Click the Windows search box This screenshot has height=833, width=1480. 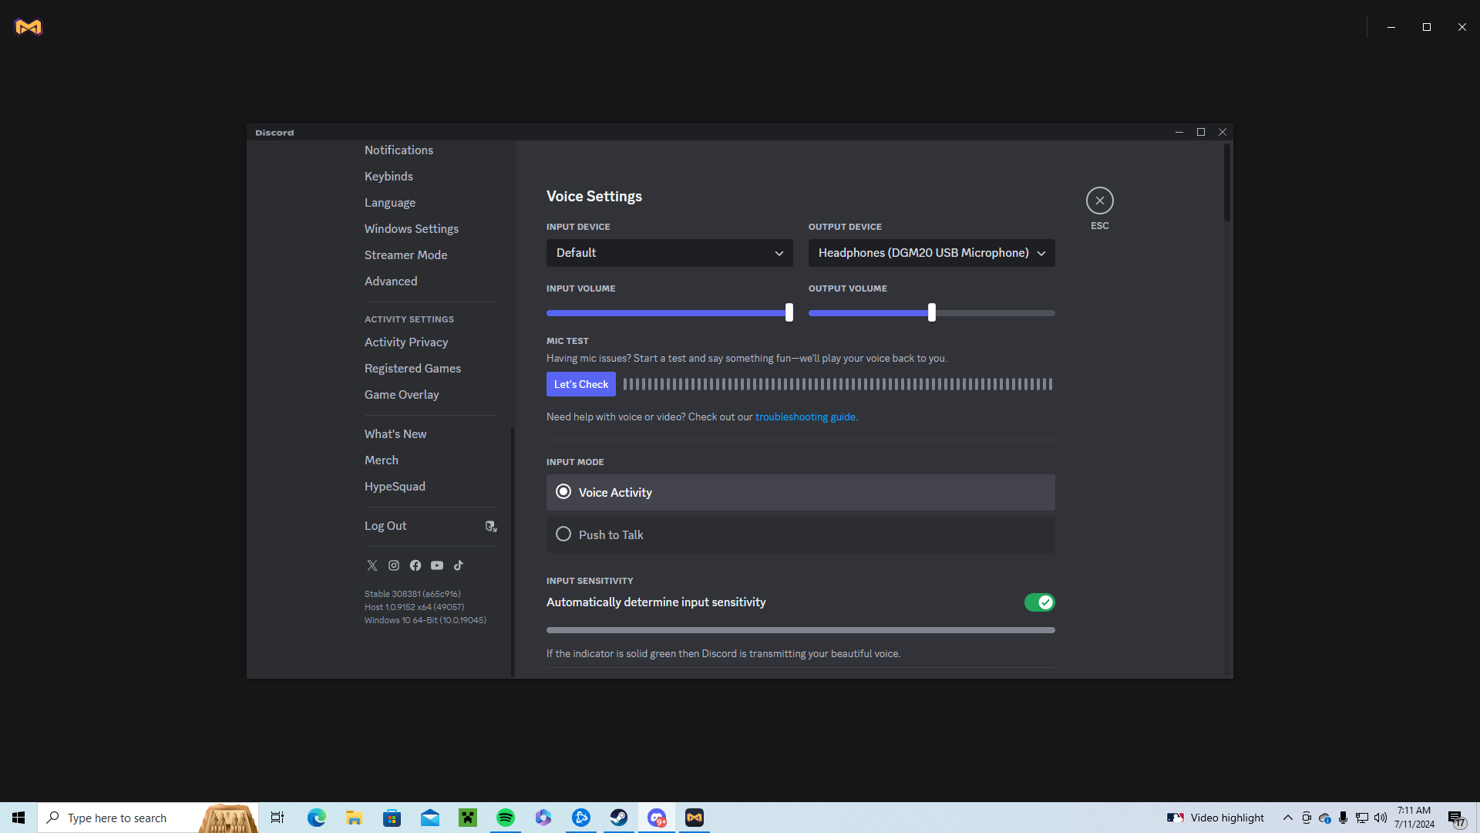click(148, 818)
